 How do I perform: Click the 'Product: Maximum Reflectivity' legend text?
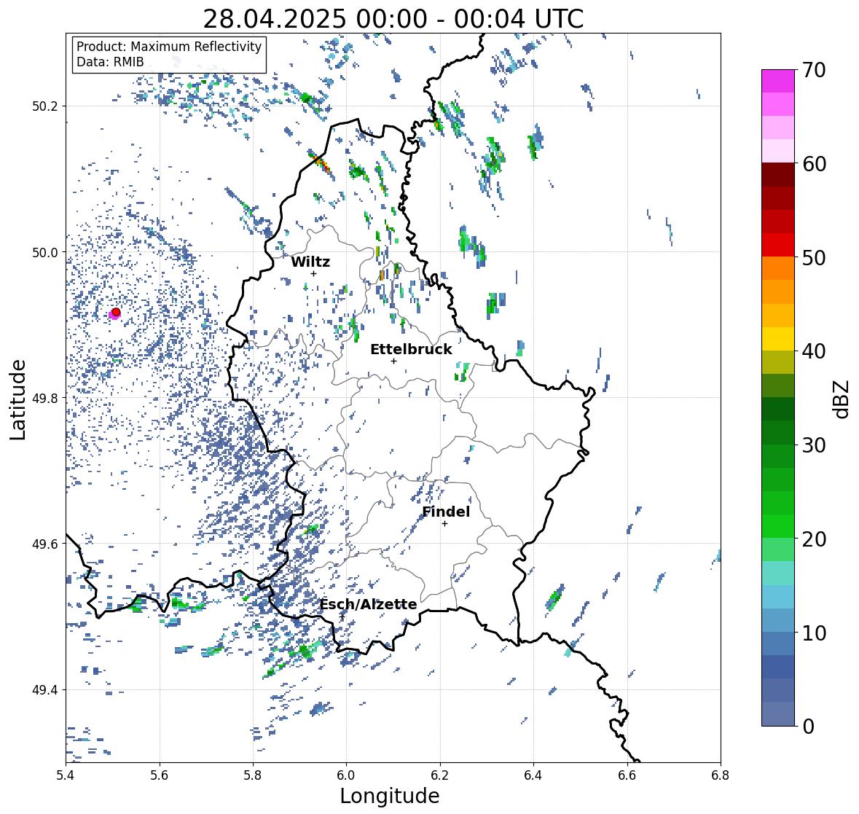[x=169, y=47]
